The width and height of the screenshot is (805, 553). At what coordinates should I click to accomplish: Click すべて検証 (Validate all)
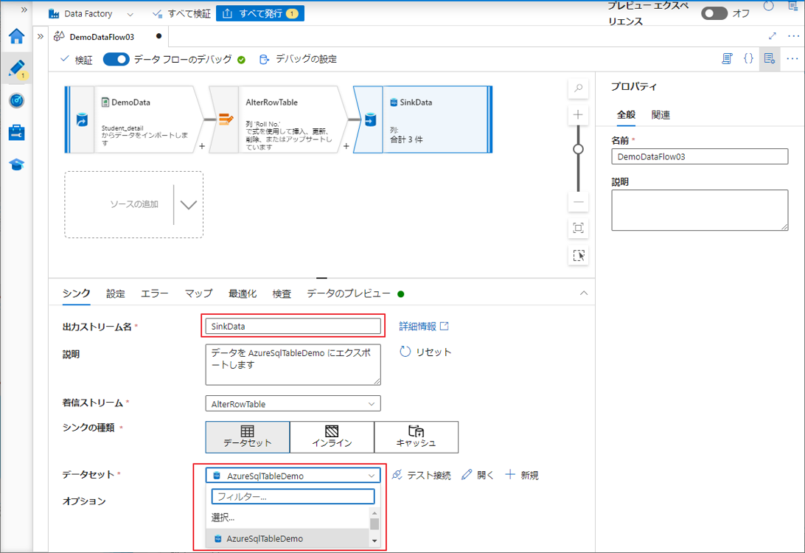point(182,14)
